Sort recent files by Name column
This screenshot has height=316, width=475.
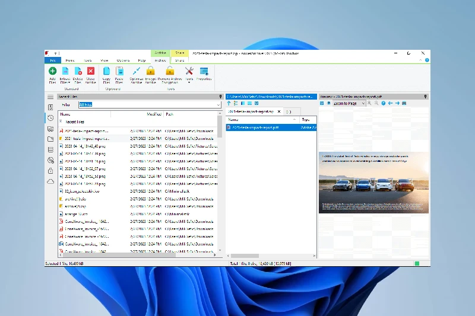tap(84, 114)
